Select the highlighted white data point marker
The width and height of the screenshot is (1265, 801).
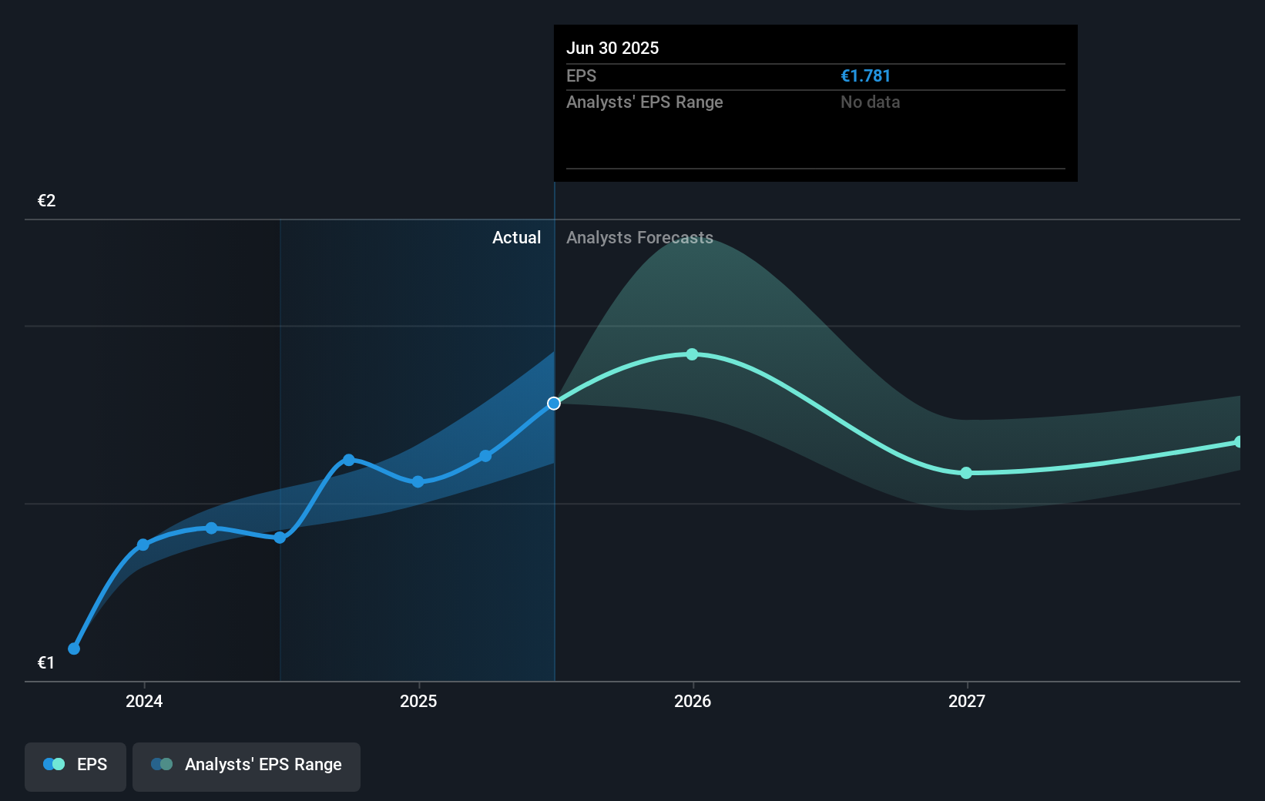point(553,402)
